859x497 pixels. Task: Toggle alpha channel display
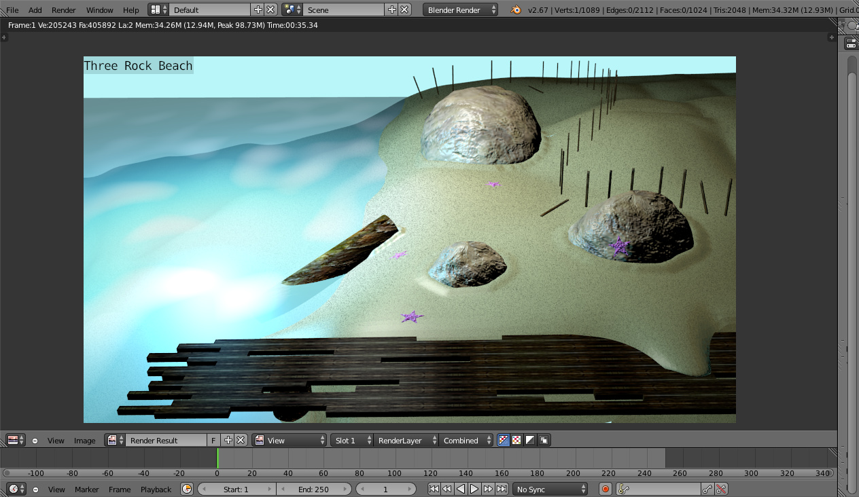(x=530, y=440)
